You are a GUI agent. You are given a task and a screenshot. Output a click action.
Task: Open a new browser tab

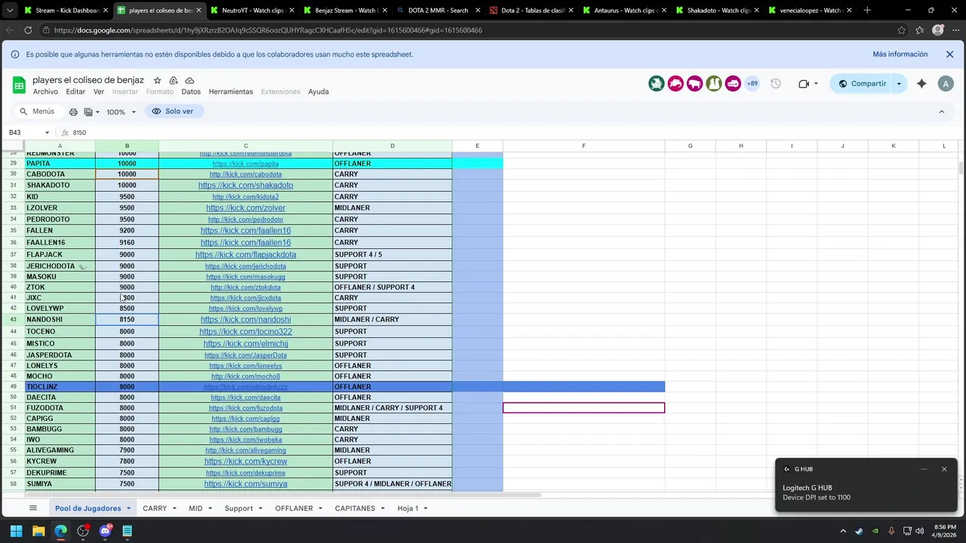(x=867, y=11)
